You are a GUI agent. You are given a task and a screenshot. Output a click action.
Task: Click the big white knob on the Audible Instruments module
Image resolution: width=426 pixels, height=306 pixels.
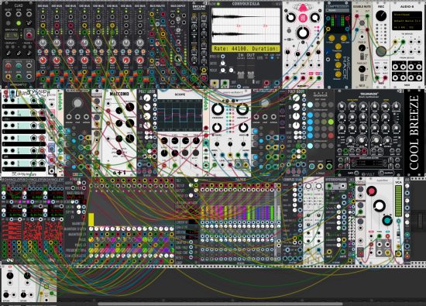[x=380, y=206]
